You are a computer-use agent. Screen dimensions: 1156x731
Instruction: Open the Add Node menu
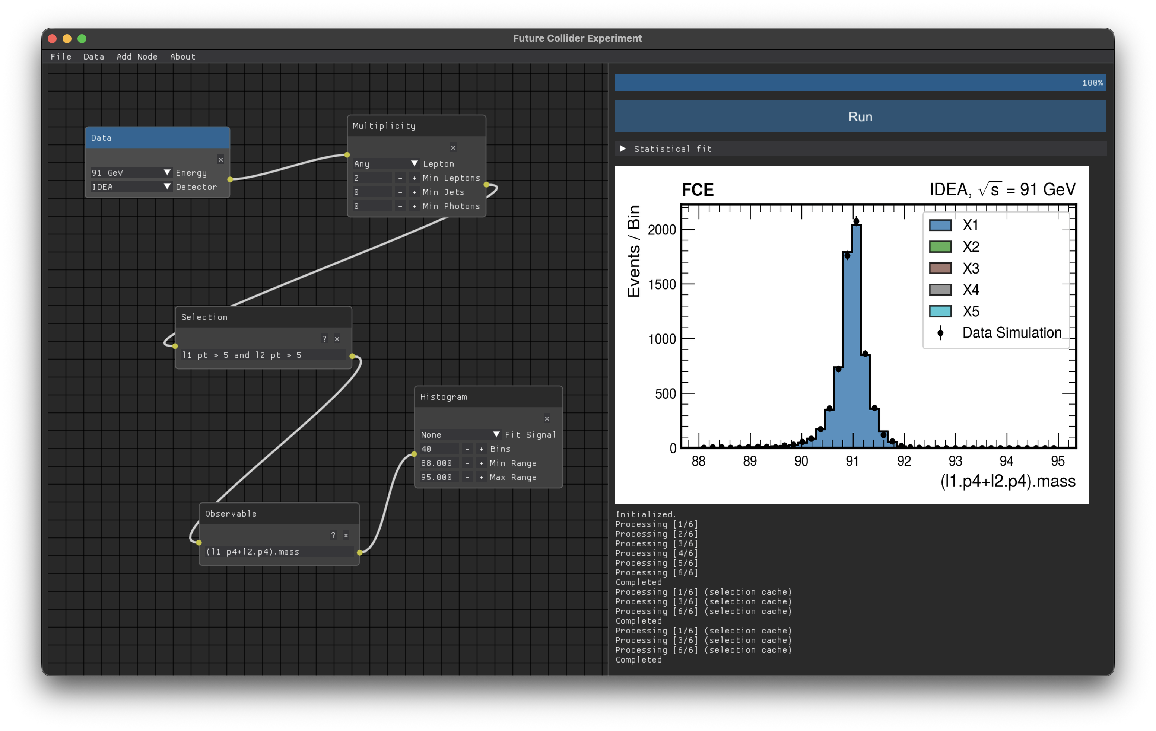(137, 57)
